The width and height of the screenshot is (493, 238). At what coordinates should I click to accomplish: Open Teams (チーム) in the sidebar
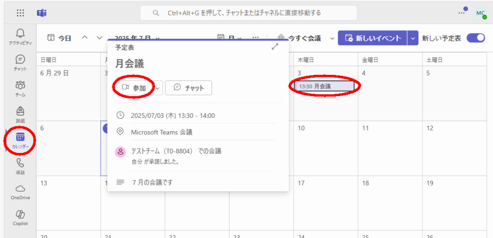click(20, 88)
